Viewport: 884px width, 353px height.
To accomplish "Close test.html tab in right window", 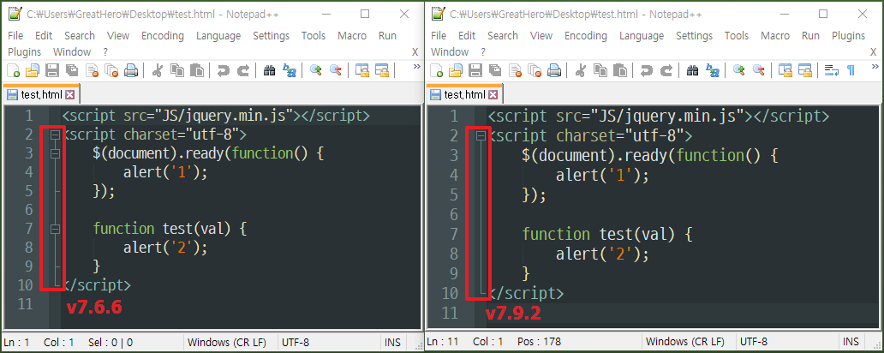I will (493, 95).
